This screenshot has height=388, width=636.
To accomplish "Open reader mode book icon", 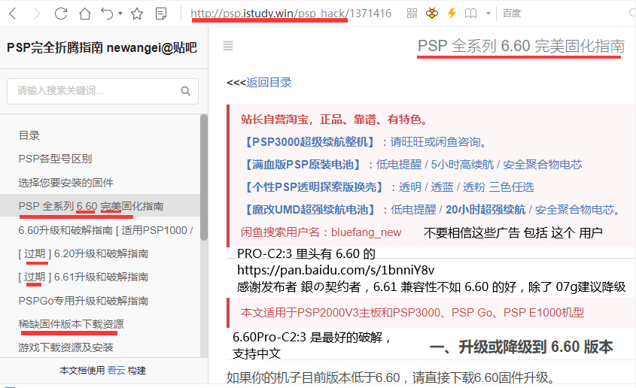I will (470, 14).
